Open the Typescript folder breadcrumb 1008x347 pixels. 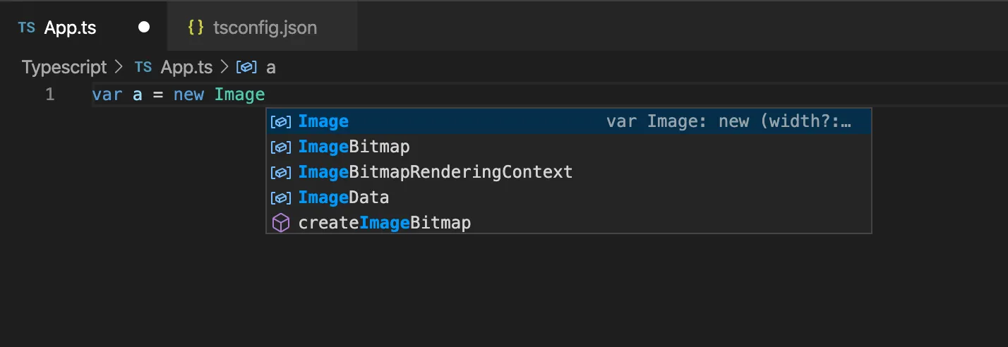[x=64, y=68]
